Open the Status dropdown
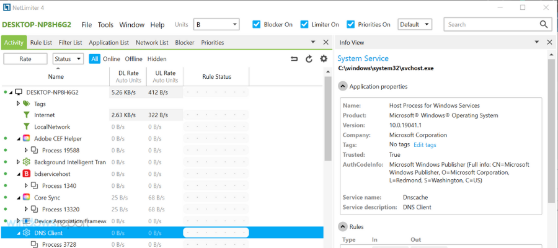 pyautogui.click(x=68, y=59)
